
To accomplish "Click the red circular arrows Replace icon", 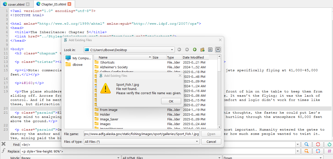I will (x=318, y=144).
